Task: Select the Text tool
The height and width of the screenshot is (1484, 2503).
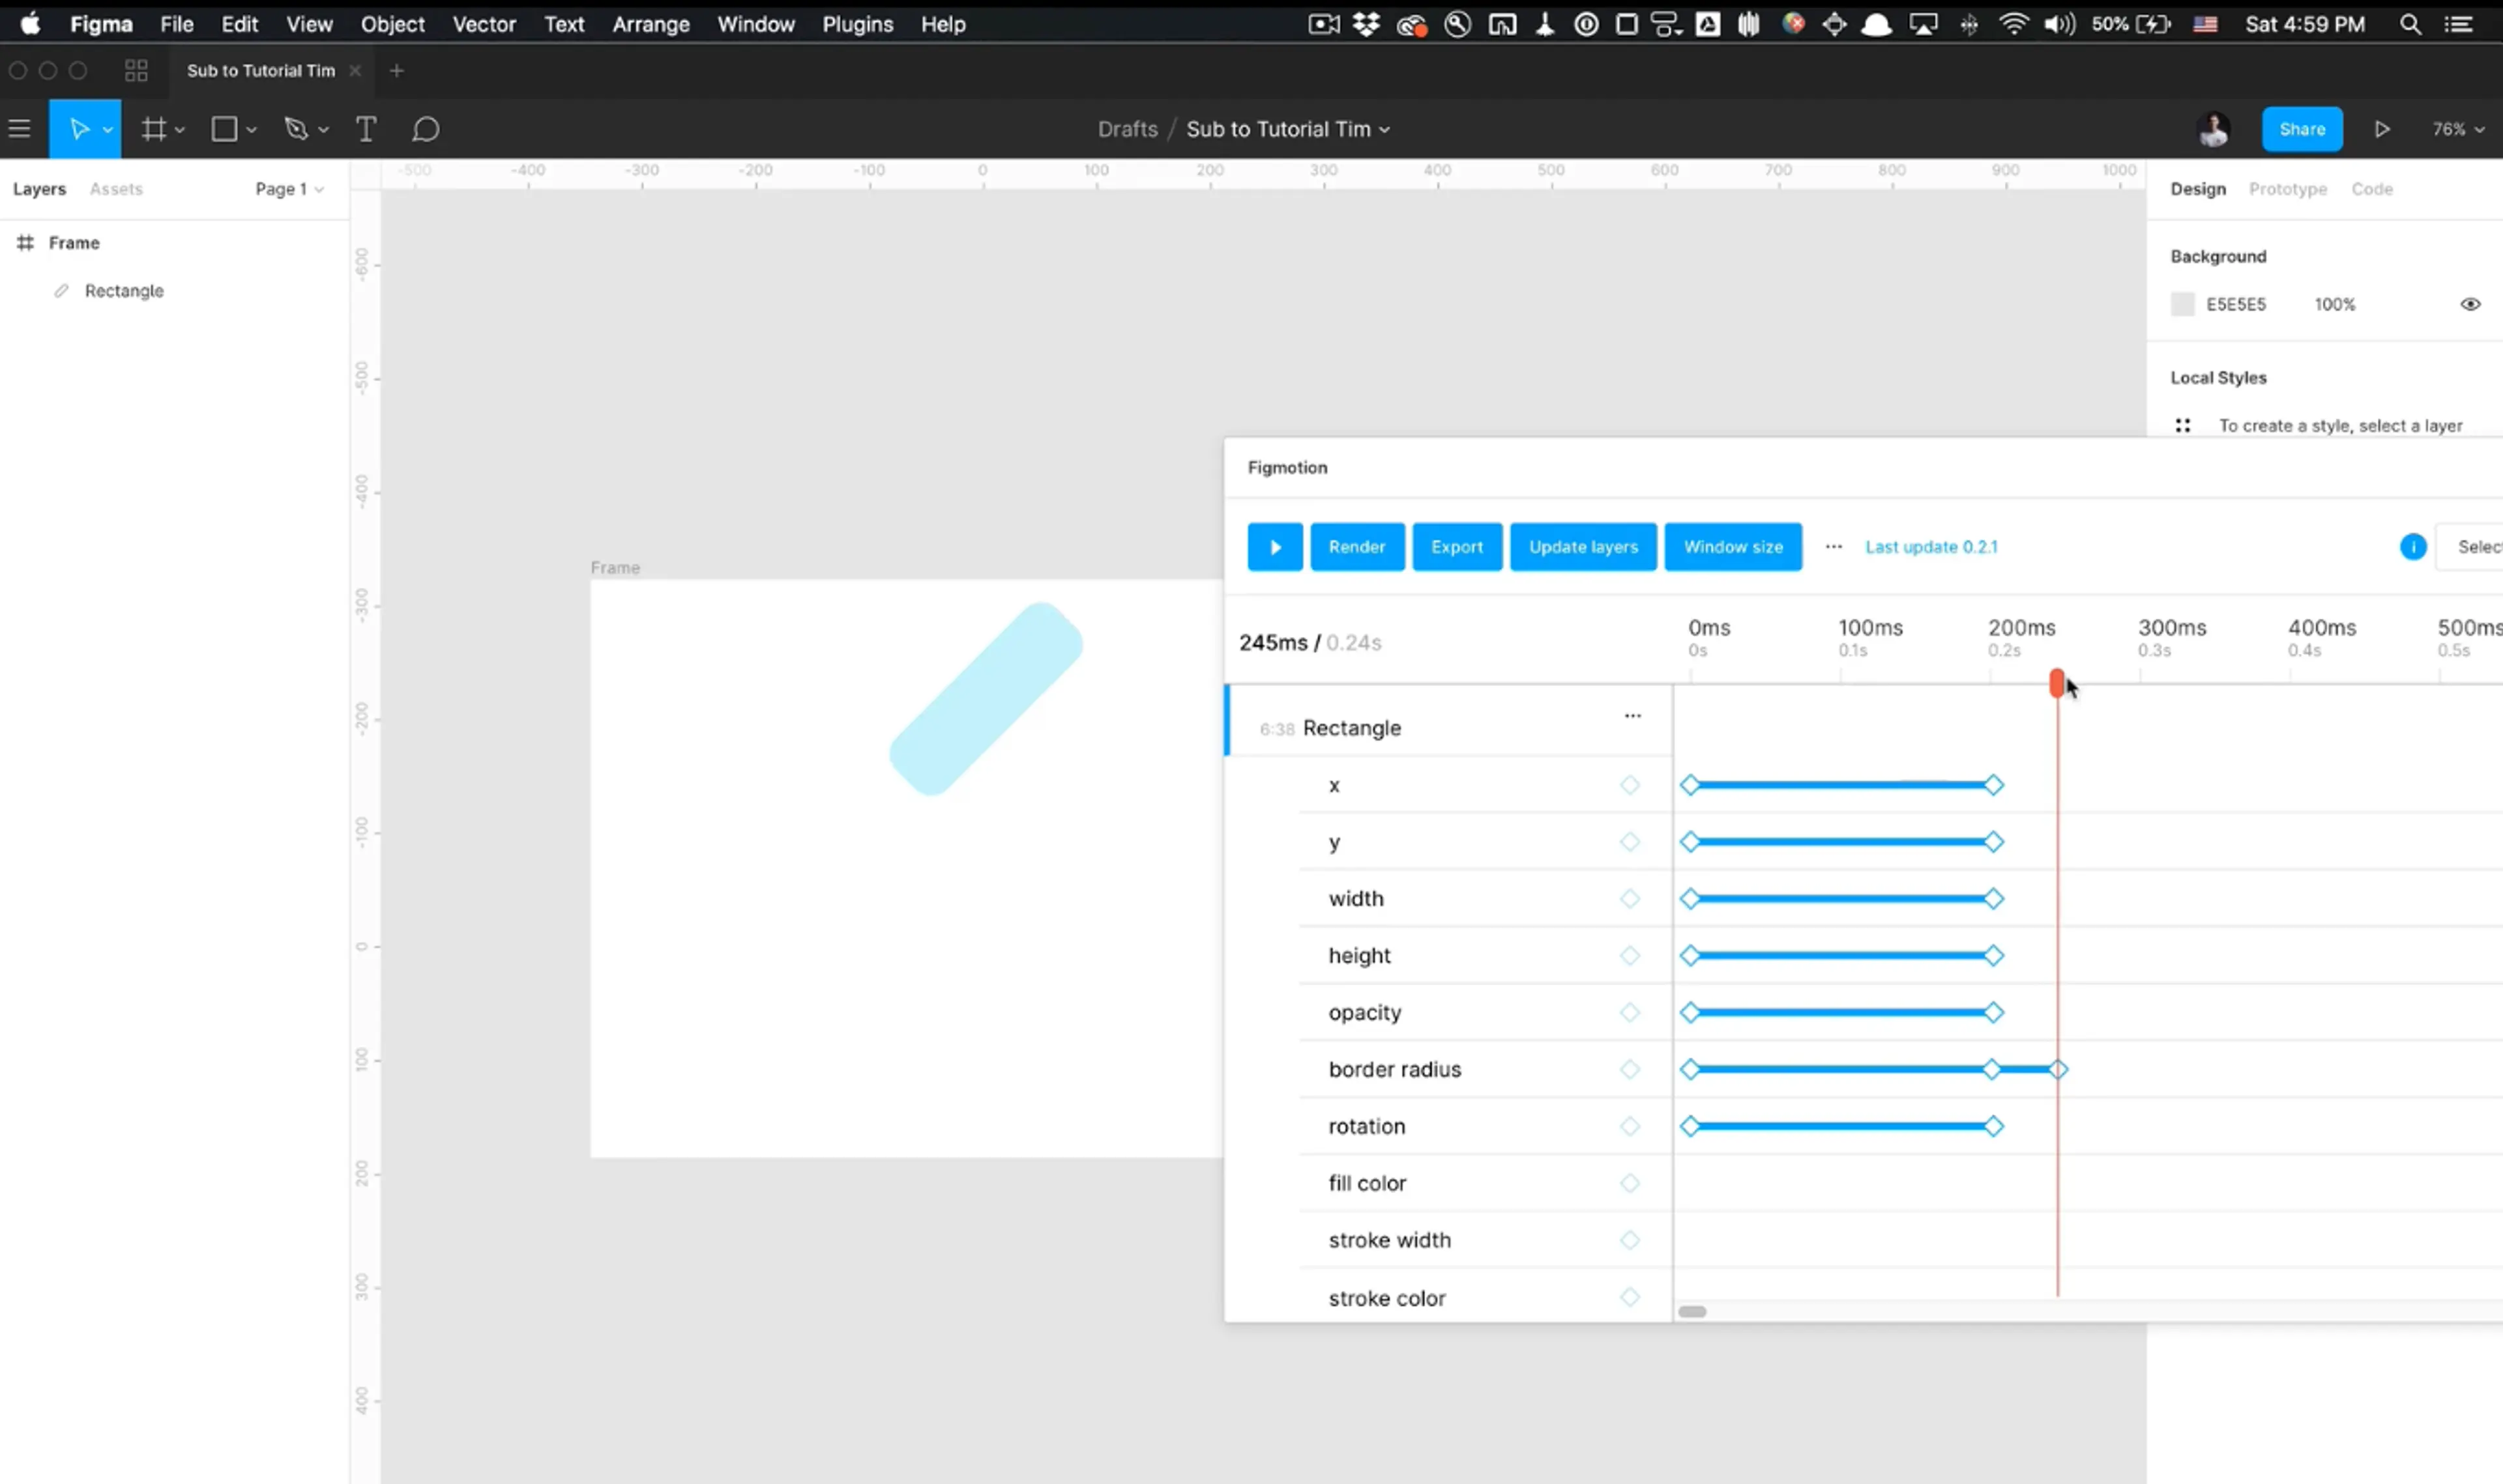Action: [x=366, y=129]
